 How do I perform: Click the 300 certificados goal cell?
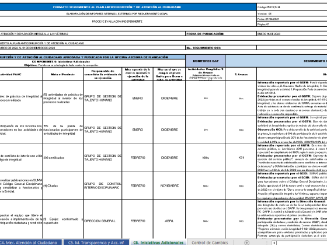click(63, 157)
